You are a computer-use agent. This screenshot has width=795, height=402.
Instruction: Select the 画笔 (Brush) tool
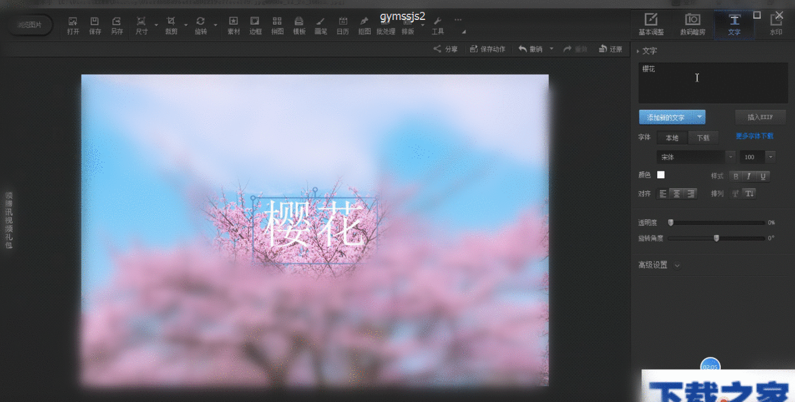(x=321, y=25)
